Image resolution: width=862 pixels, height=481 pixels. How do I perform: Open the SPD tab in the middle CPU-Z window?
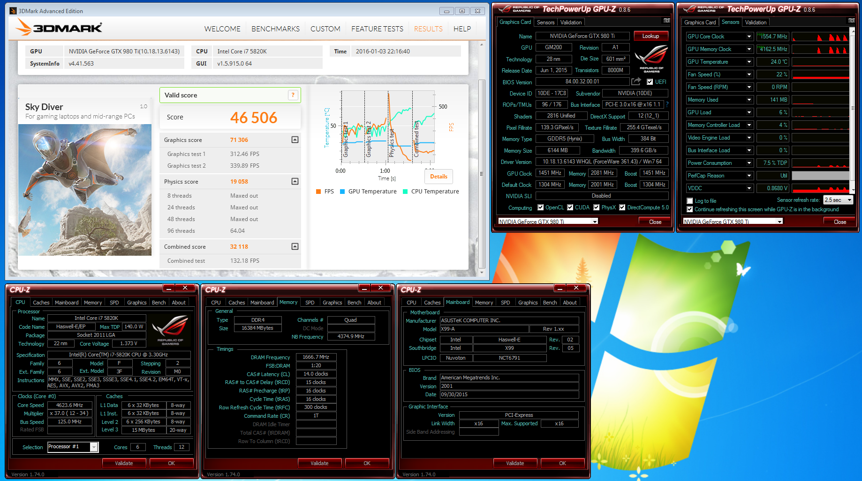point(310,303)
